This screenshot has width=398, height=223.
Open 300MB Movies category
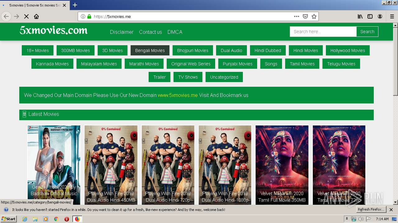(76, 50)
